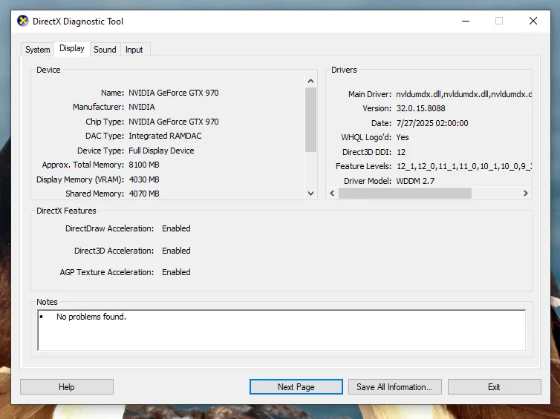This screenshot has height=419, width=560.
Task: Click the Direct3D DDI value 12
Action: (401, 152)
